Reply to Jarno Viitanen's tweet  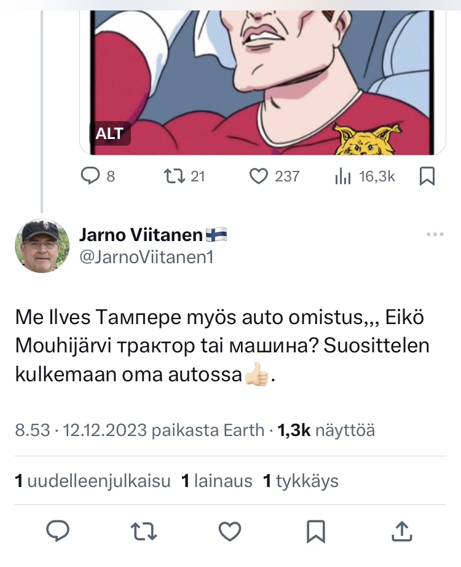[58, 530]
